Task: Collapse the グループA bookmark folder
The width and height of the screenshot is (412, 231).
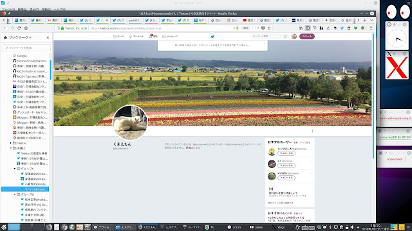Action: 15,169
